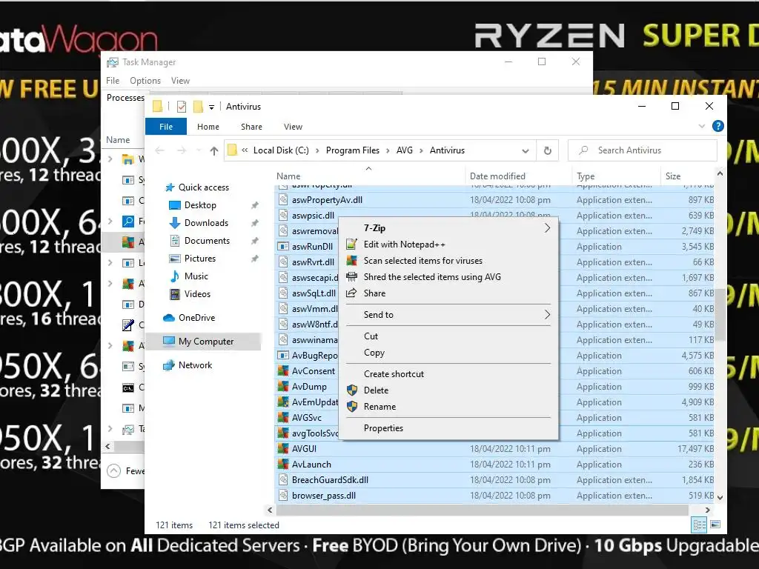Select the AvLaunch application file
The width and height of the screenshot is (759, 569).
point(496,465)
